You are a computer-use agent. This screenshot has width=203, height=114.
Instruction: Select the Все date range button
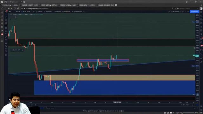coord(32,105)
